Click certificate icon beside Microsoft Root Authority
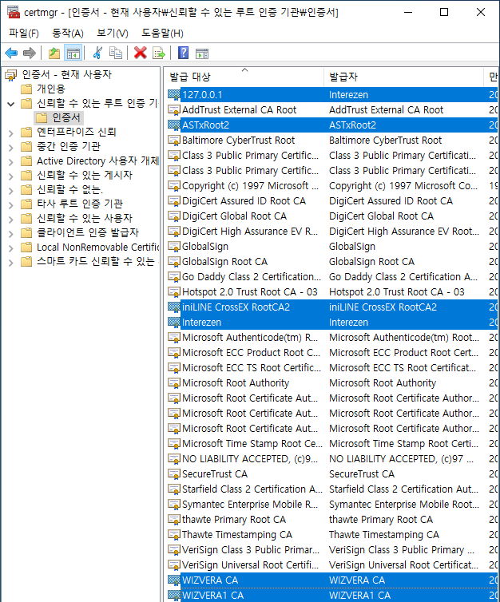500x602 pixels. coord(174,382)
